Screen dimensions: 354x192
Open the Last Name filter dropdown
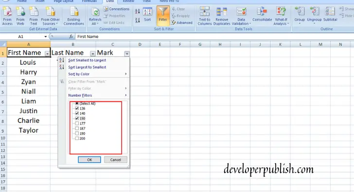click(x=92, y=53)
